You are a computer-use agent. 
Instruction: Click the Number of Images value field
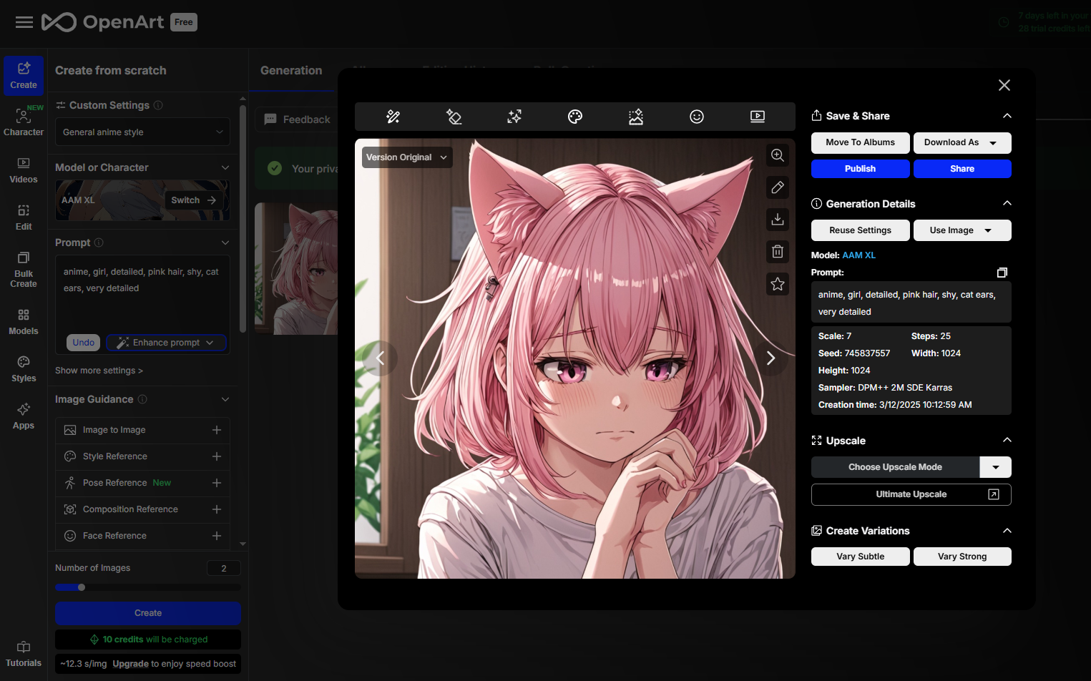(x=224, y=568)
